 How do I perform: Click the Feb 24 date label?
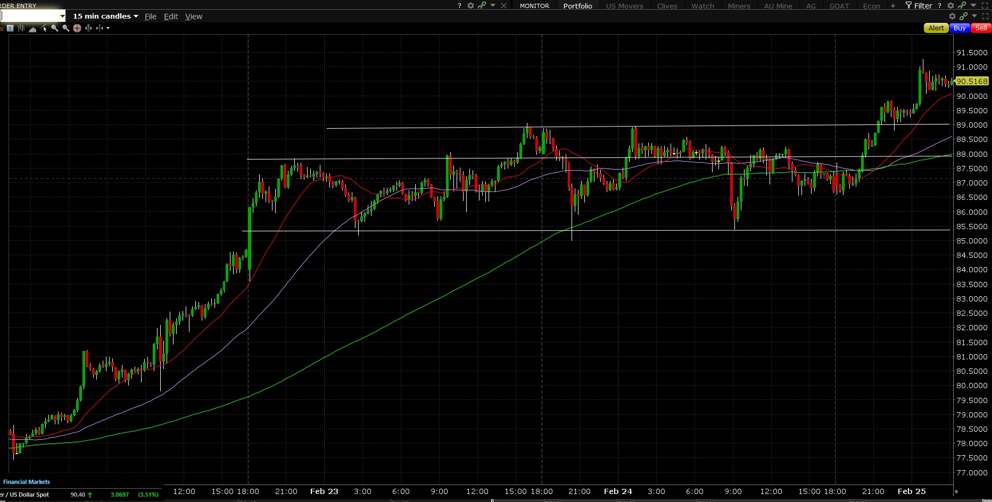(618, 491)
